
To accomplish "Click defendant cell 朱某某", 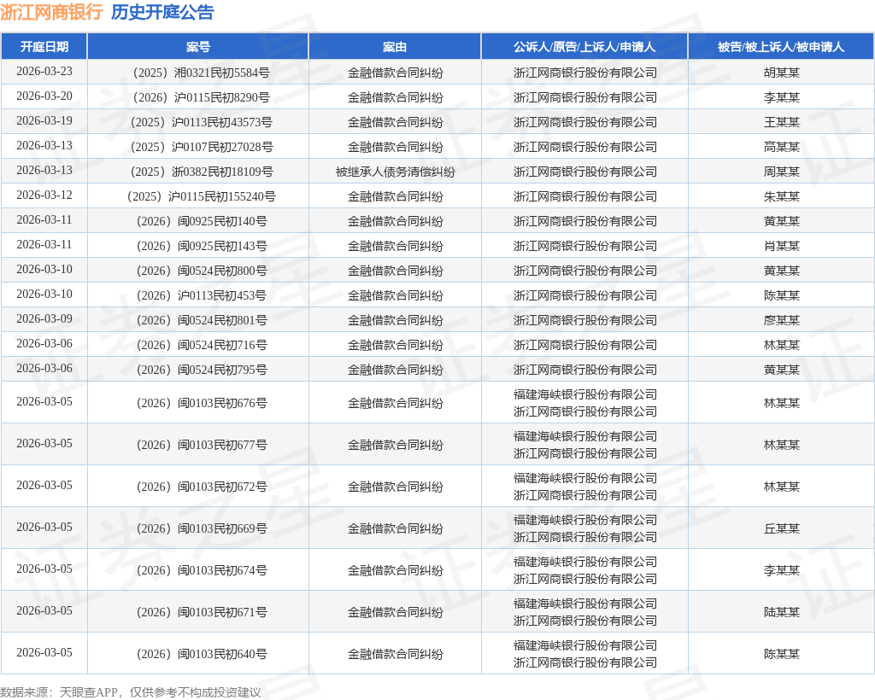I will 781,196.
